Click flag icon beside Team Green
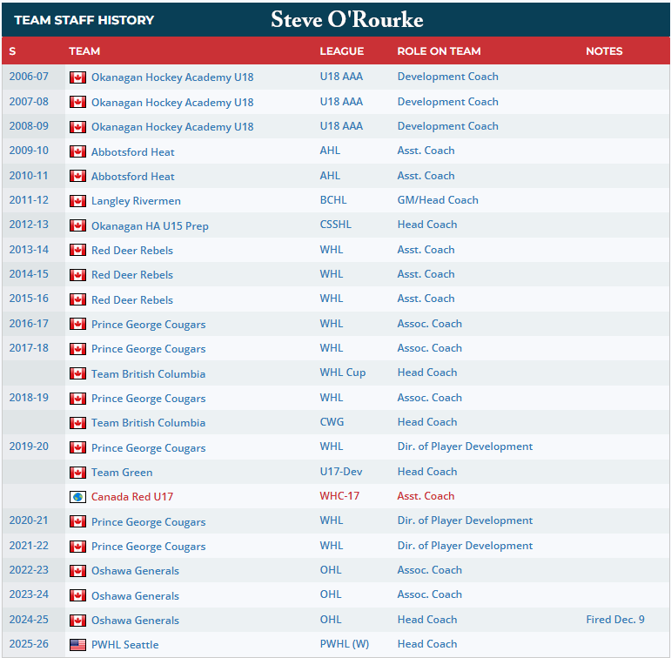Screen dimensions: 671x658 point(77,473)
